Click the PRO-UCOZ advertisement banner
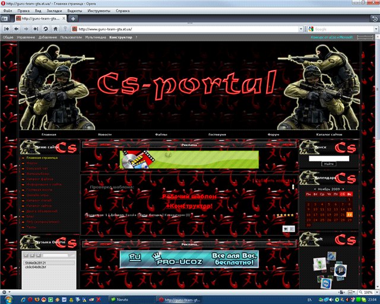 pyautogui.click(x=189, y=259)
